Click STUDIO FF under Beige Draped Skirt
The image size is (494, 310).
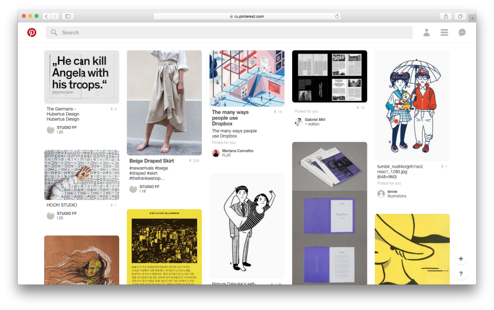[149, 187]
